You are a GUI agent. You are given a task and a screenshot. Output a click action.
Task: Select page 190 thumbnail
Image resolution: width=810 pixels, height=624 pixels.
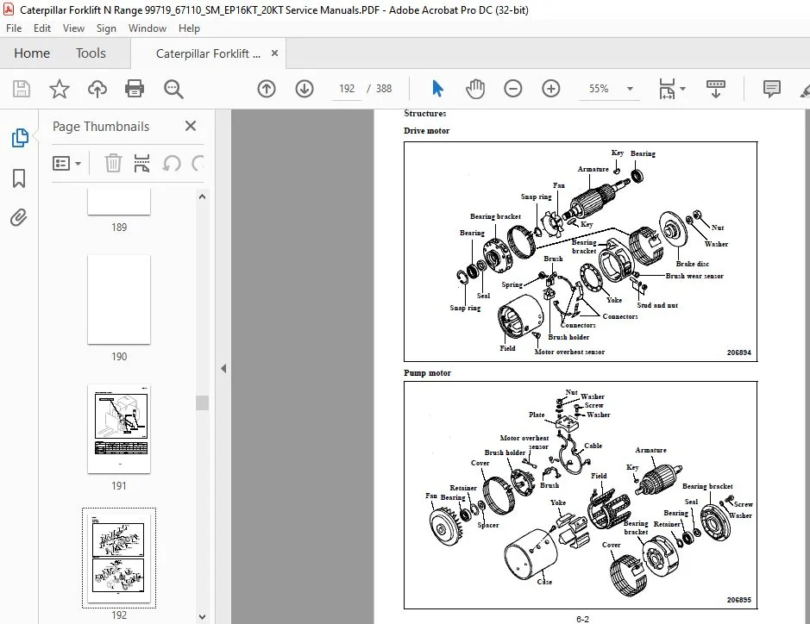point(119,299)
